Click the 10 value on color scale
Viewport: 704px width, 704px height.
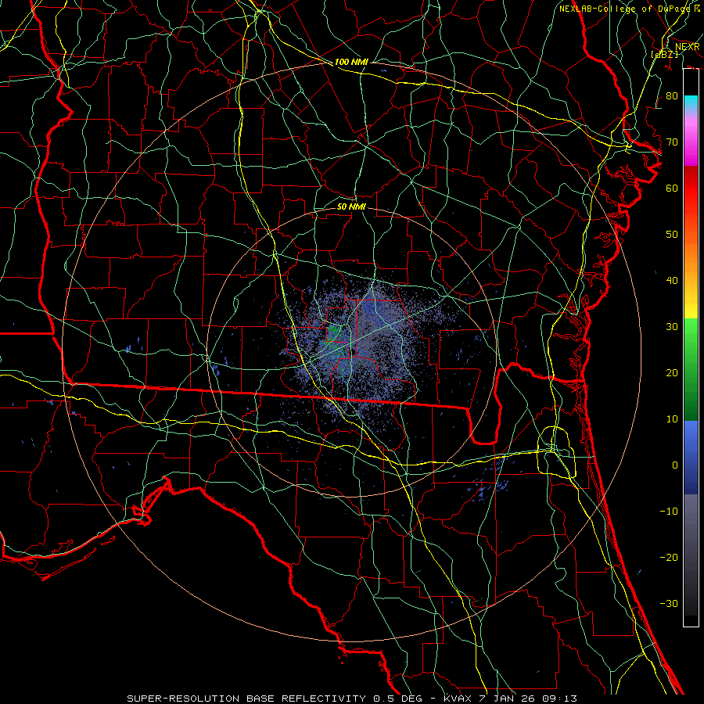[672, 419]
